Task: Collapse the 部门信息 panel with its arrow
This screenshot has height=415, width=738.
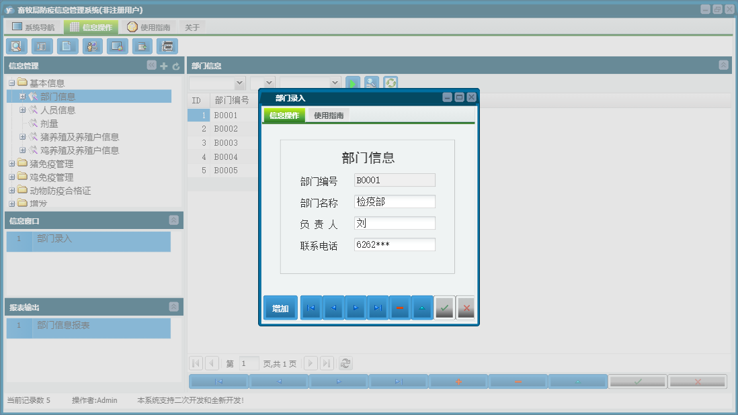Action: pos(723,65)
